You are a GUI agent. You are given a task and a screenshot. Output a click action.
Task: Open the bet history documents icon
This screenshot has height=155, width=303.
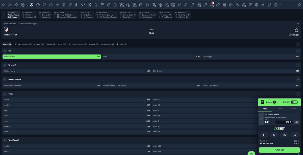[x=23, y=5]
